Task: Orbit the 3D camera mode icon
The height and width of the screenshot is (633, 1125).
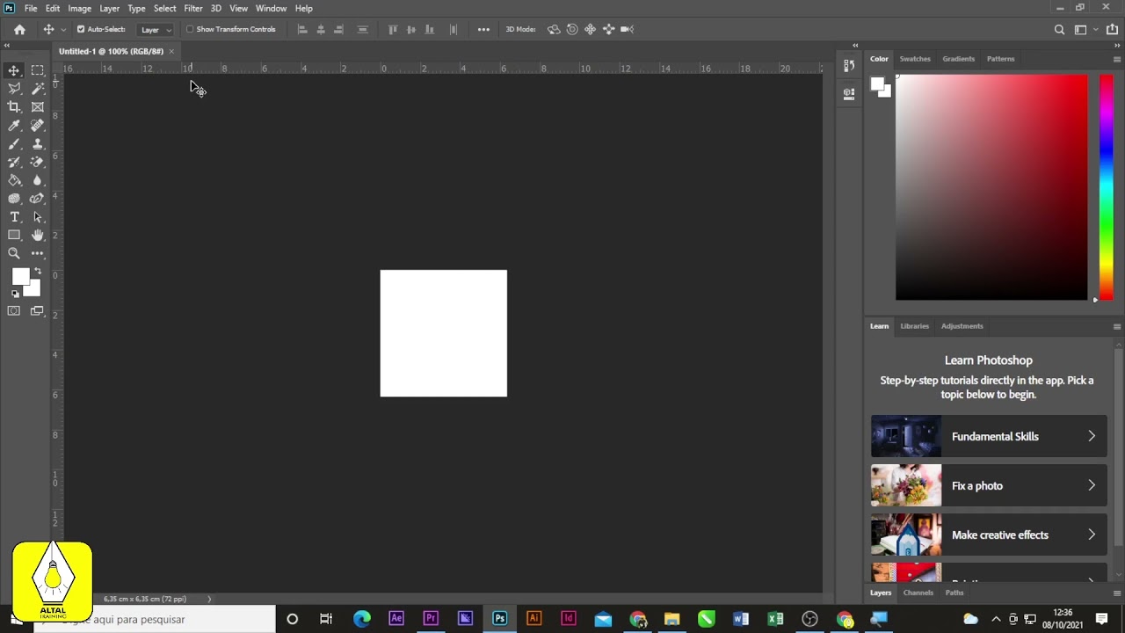Action: (554, 29)
